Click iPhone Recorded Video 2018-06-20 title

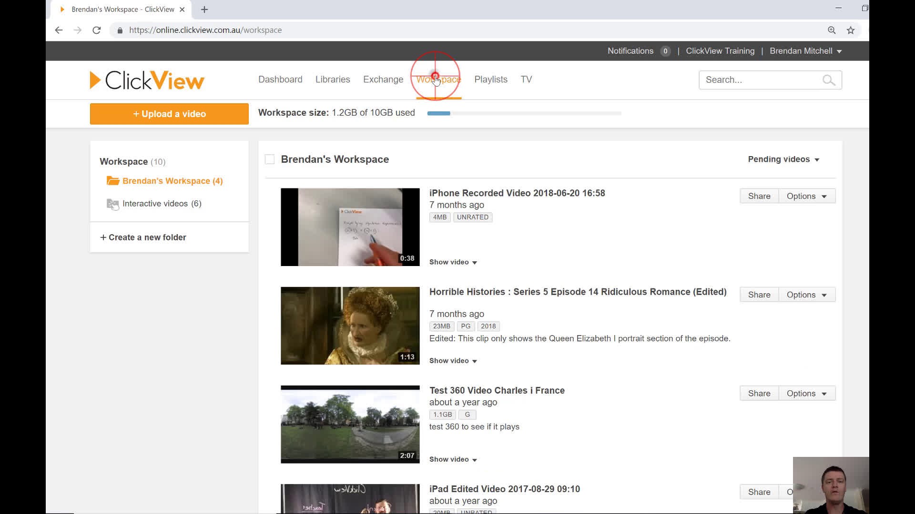coord(517,193)
